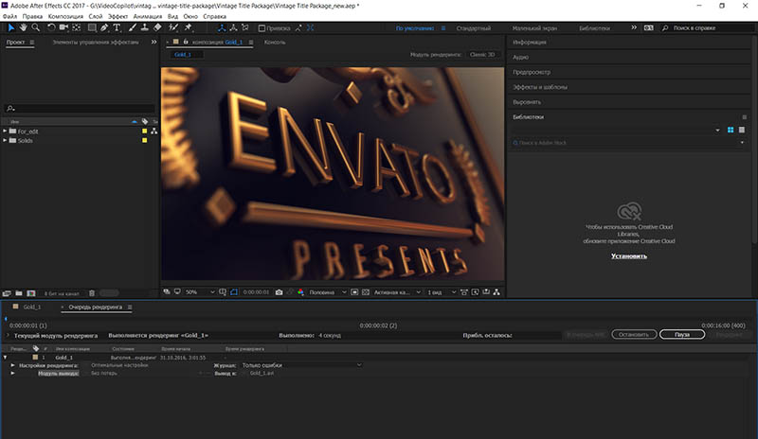This screenshot has height=439, width=758.
Task: Select the Unified Camera tool
Action: click(x=63, y=28)
